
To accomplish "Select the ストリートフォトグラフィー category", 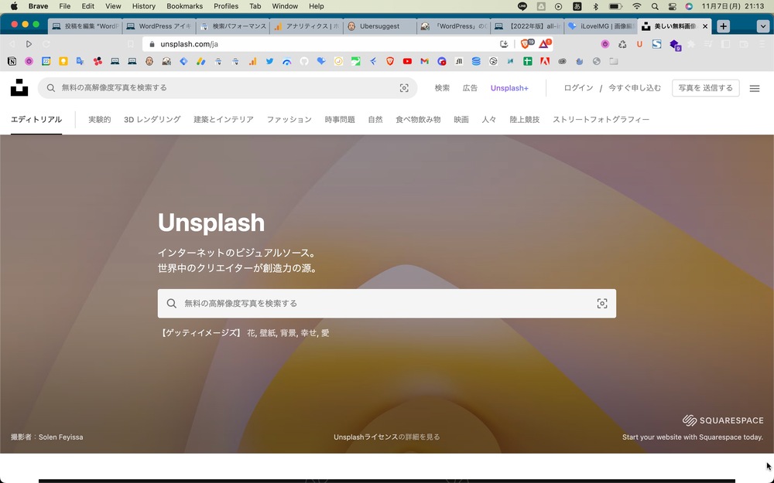I will 601,119.
